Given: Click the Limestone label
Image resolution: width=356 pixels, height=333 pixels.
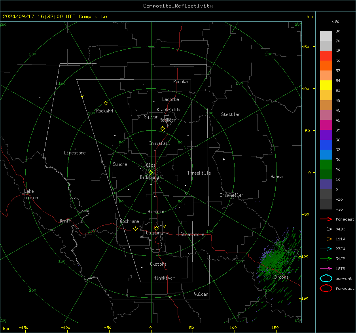Looking at the screenshot, I should point(75,153).
